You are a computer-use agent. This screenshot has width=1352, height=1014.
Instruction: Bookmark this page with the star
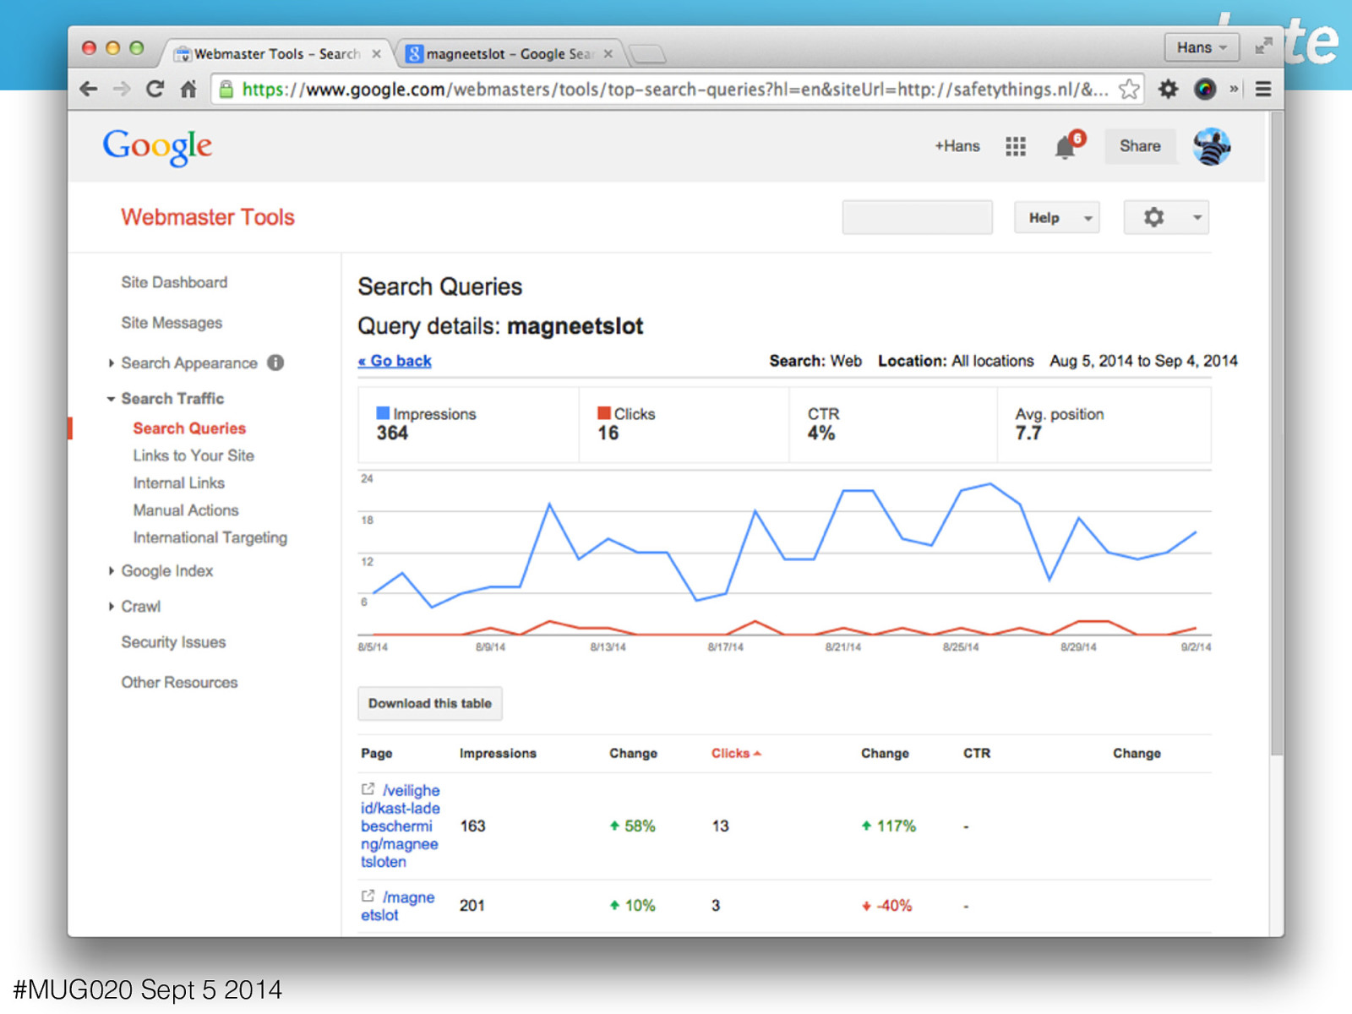1129,89
